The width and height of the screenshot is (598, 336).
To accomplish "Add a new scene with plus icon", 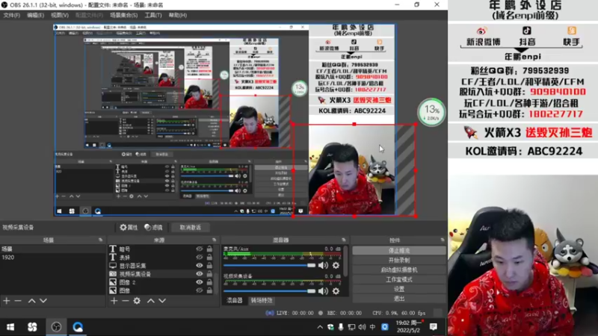I will pyautogui.click(x=7, y=301).
